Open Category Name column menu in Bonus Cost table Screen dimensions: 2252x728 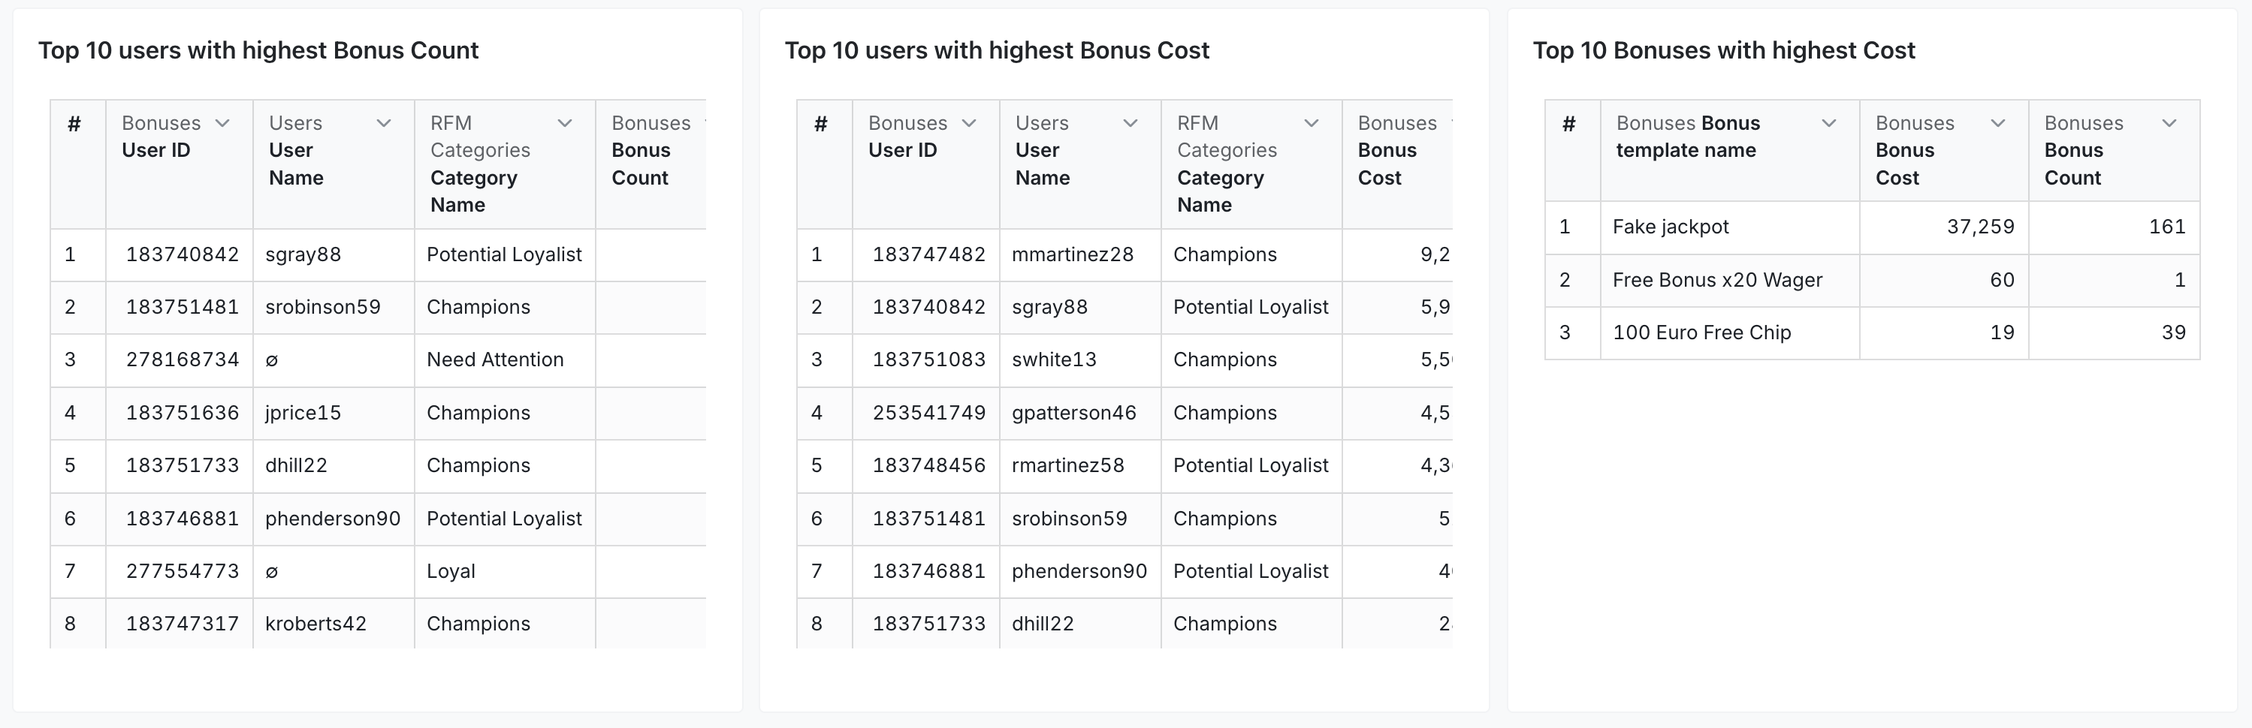click(1312, 123)
